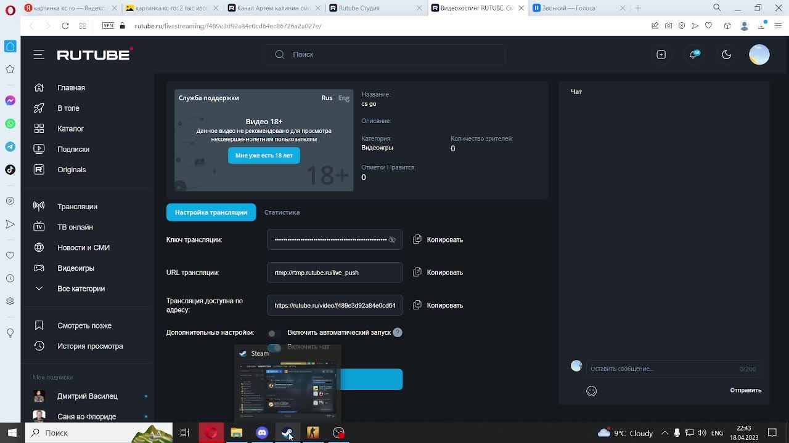The height and width of the screenshot is (443, 789).
Task: Open browser tab search magnifier
Action: pos(717,8)
